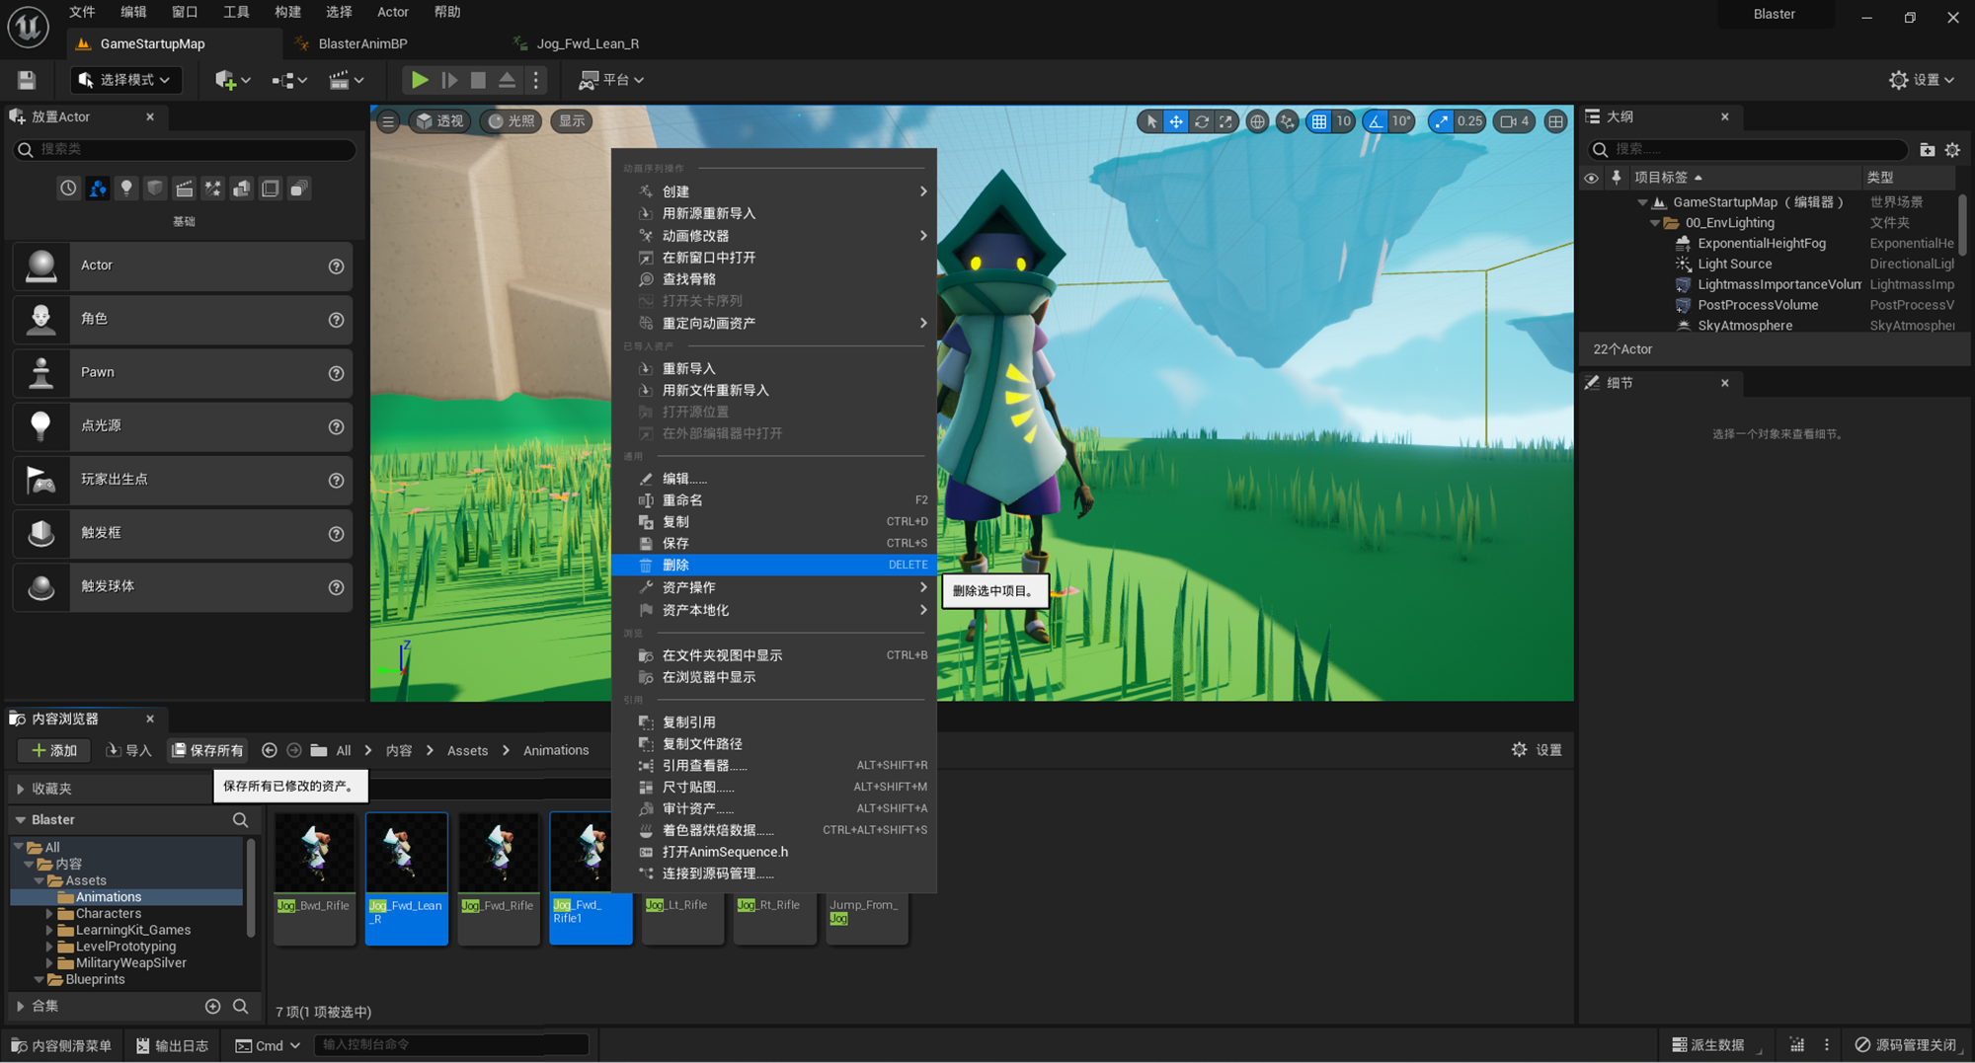Choose Delete in the context menu

[x=774, y=565]
